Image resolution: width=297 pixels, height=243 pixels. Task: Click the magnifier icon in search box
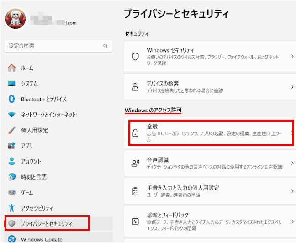click(x=106, y=46)
